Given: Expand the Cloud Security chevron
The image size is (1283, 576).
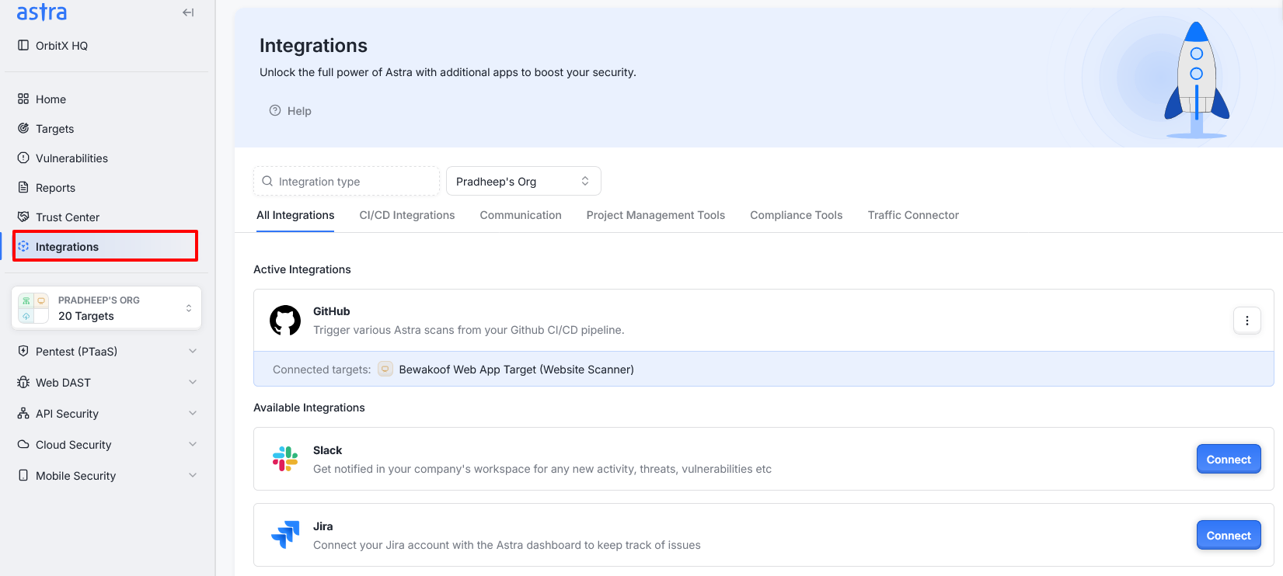Looking at the screenshot, I should click(x=193, y=444).
